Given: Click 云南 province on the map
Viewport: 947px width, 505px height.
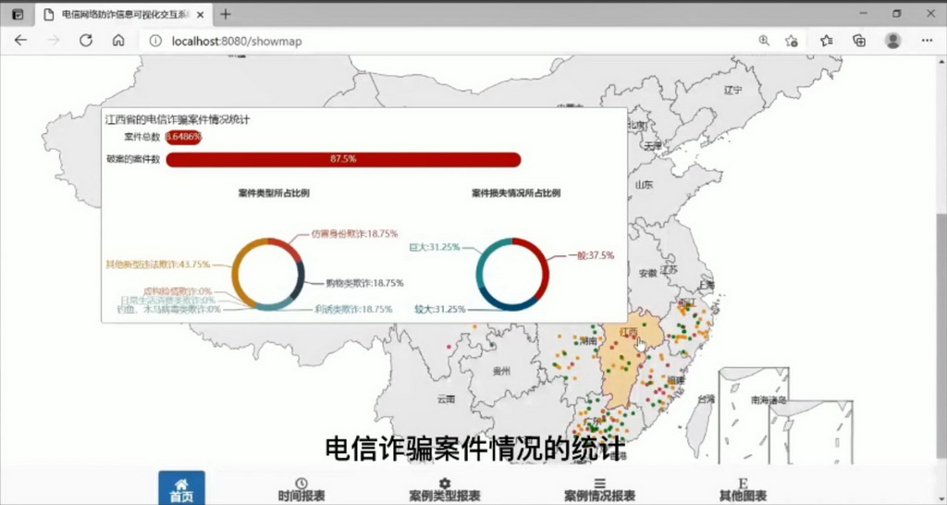Looking at the screenshot, I should [x=446, y=400].
